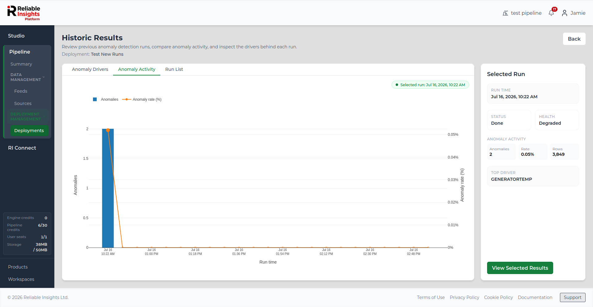Viewport: 593px width, 307px height.
Task: Click the 01:00 PM x-axis label
Action: pos(152,252)
